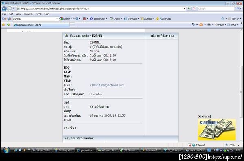This screenshot has width=244, height=161.
Task: Click the 19 ตุลาคม 2009, 14:32:55 local time
Action: [x=107, y=116]
